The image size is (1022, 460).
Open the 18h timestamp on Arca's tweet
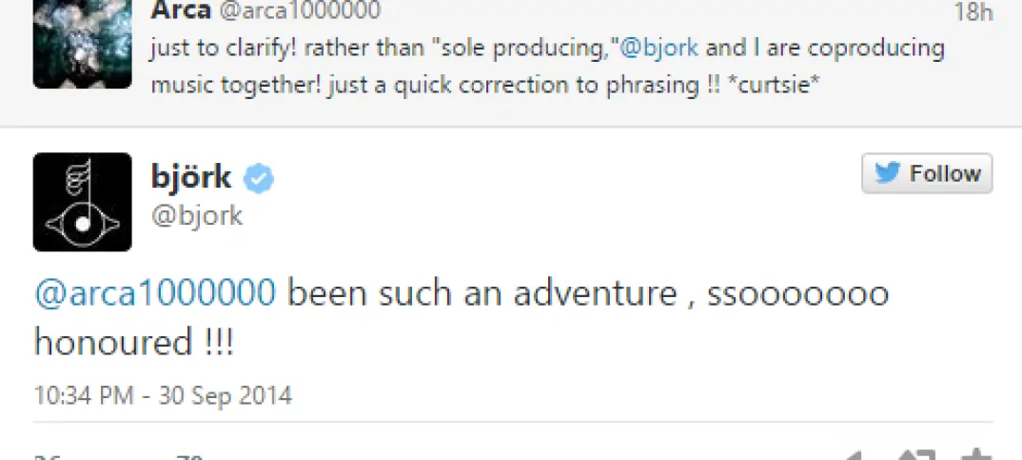point(973,12)
